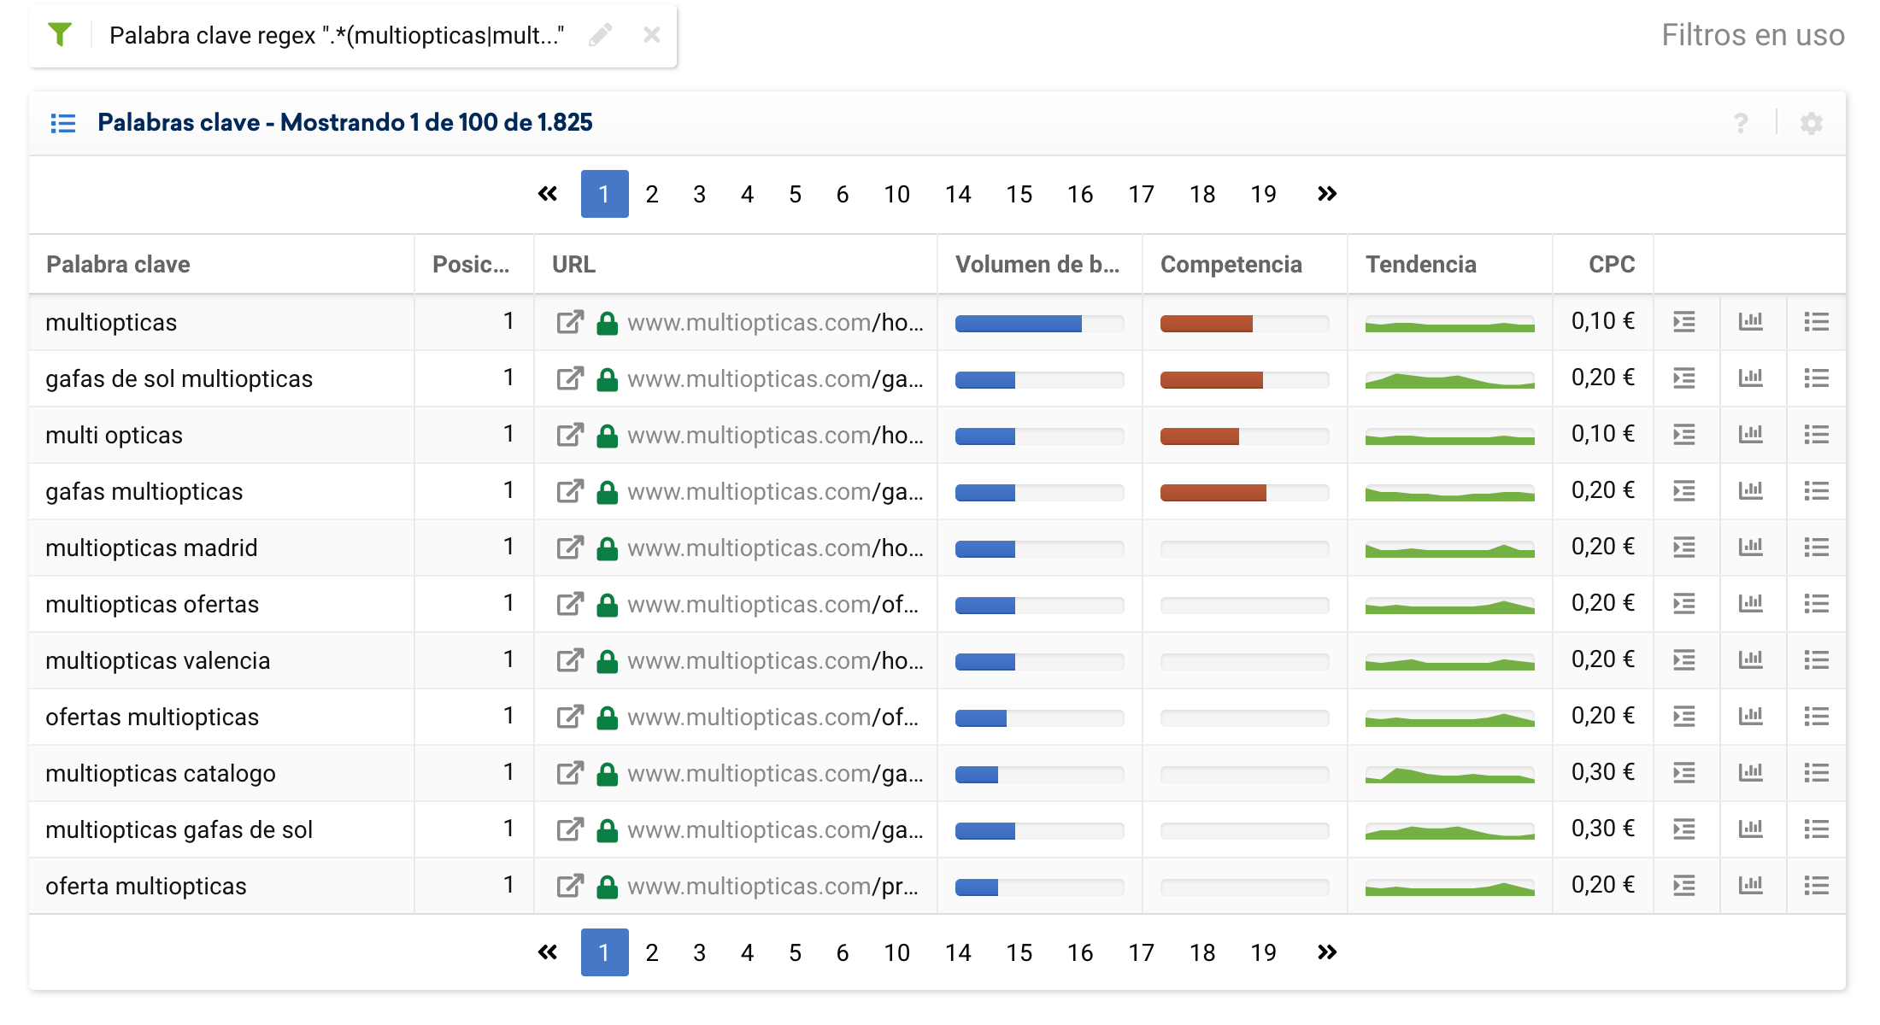This screenshot has height=1025, width=1880.
Task: Go to last page using top double-right arrow
Action: (x=1327, y=194)
